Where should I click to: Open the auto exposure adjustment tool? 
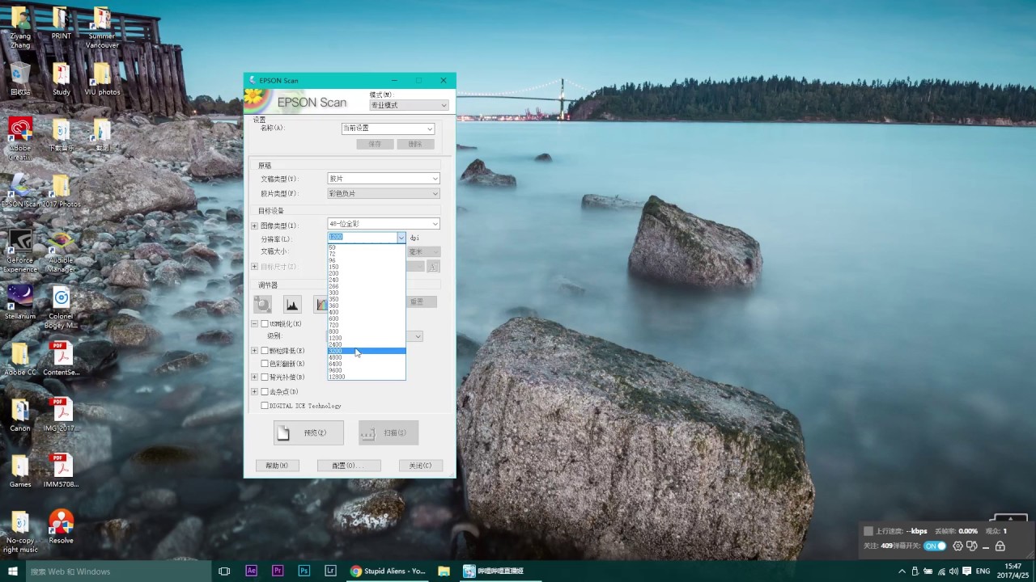click(262, 304)
